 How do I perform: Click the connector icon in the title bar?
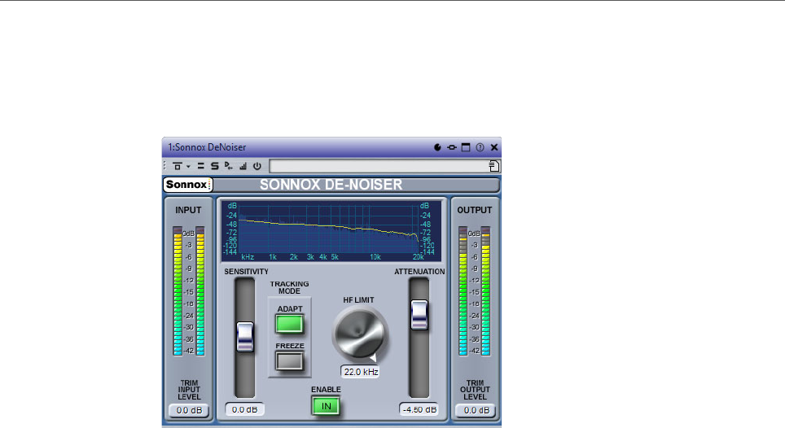coord(452,147)
